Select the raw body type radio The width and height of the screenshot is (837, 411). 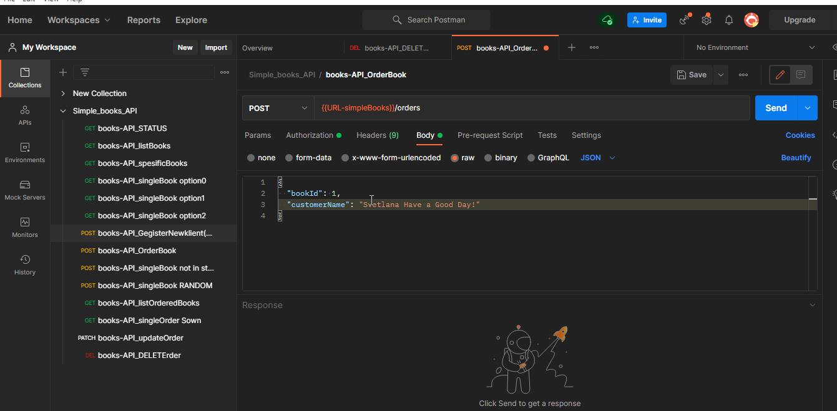tap(454, 158)
